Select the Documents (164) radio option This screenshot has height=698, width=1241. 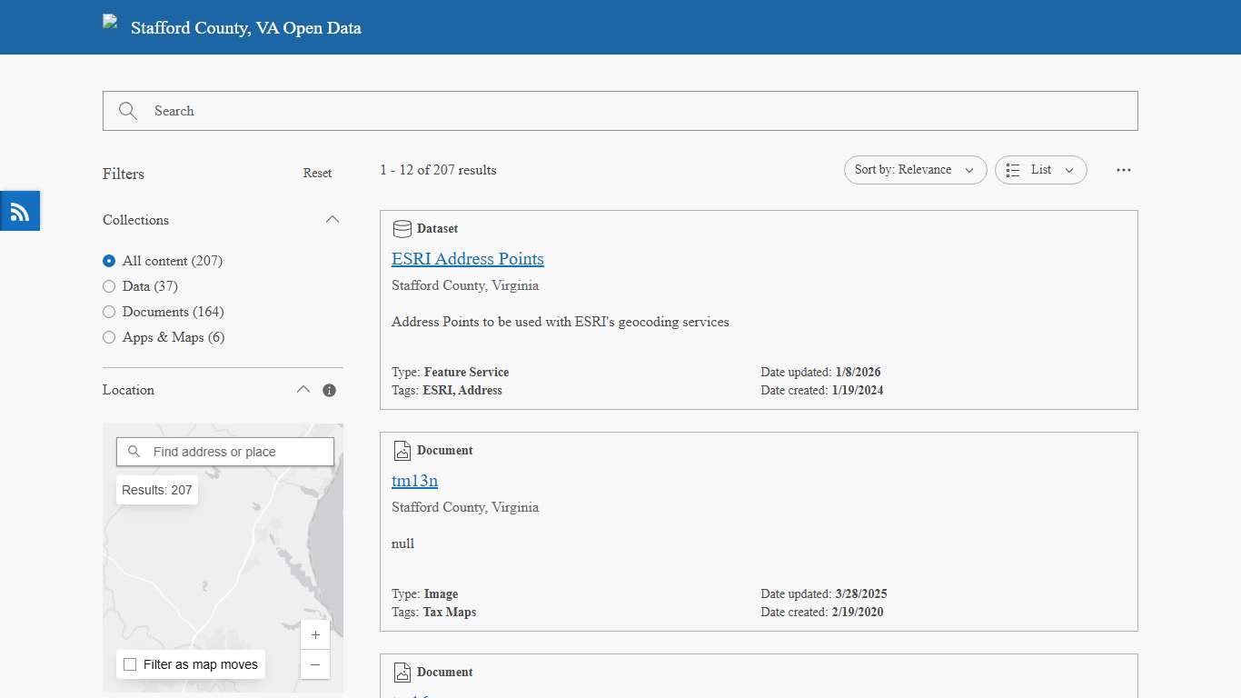tap(109, 312)
